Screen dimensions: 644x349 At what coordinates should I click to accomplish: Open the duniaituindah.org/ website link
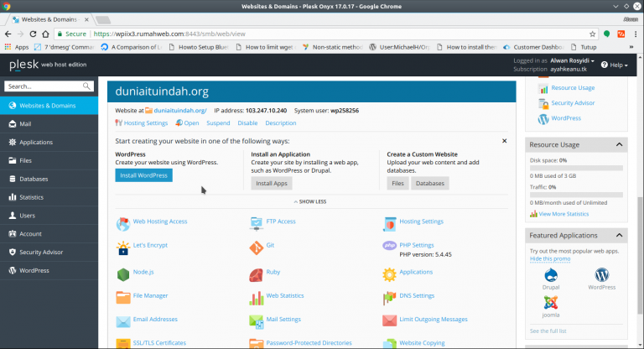click(180, 110)
